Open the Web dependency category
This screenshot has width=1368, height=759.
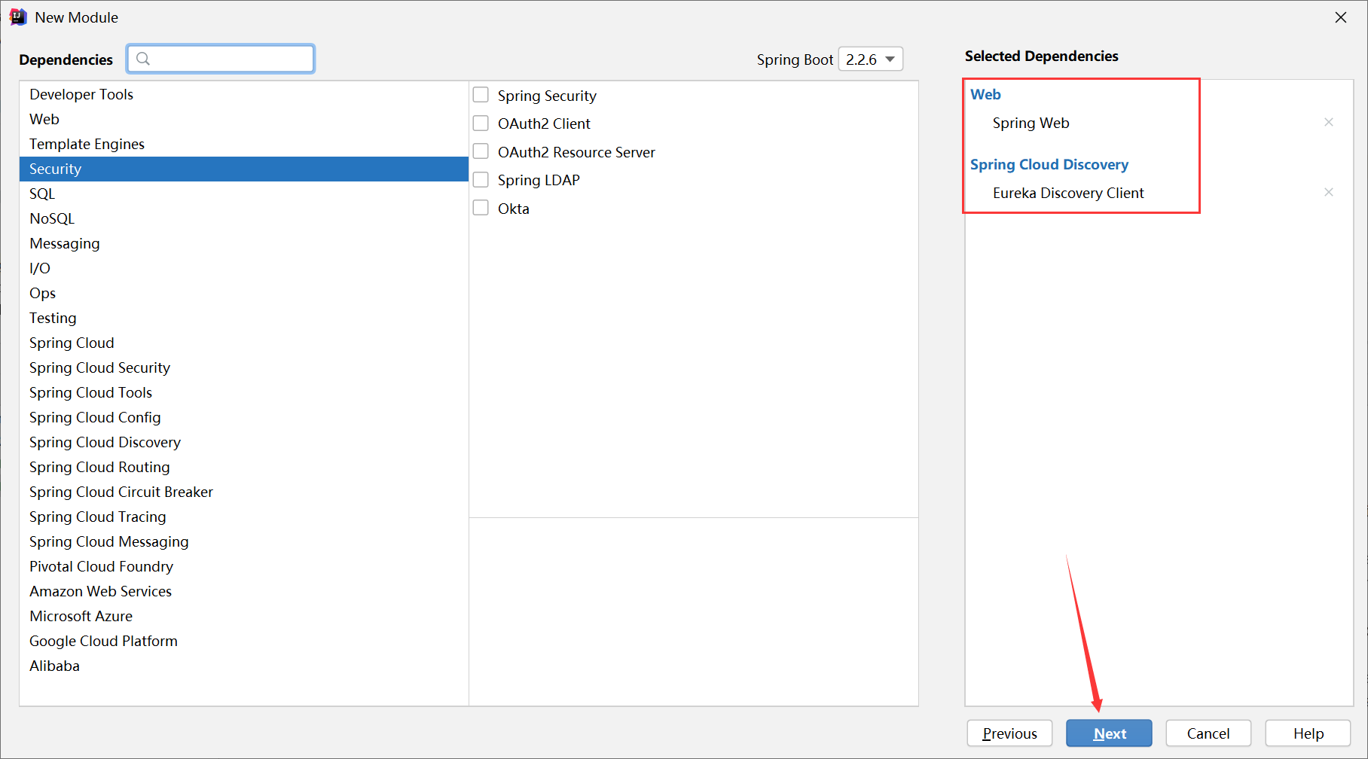tap(244, 119)
